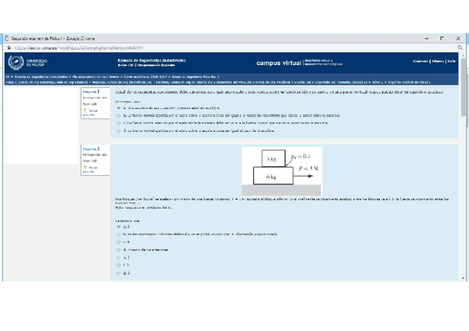Close the Chrome exam window
Screen dimensions: 469x331
click(458, 38)
